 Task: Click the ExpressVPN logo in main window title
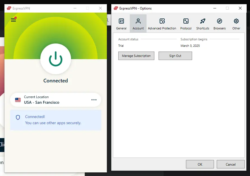9,8
